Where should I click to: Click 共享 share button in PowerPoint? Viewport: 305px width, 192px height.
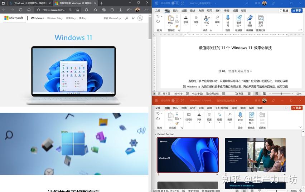(x=297, y=108)
